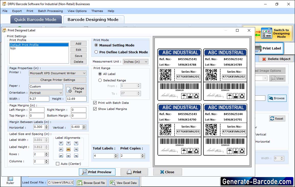
Task: Click Browse Excel File button
Action: (92, 183)
